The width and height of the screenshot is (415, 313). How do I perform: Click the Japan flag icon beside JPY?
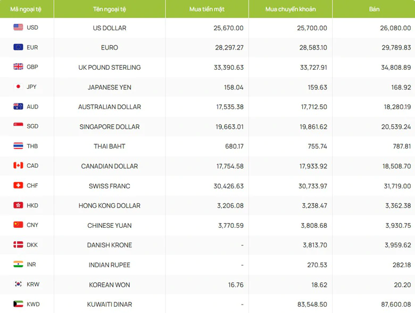18,87
